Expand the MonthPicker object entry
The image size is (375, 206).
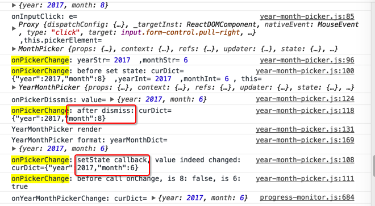tap(14, 49)
